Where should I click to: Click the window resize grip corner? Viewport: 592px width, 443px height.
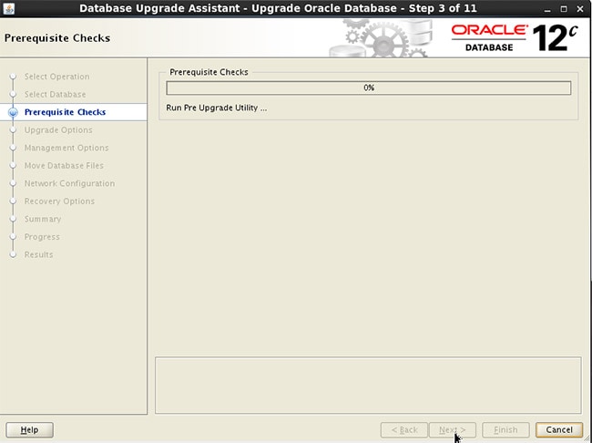coord(587,438)
